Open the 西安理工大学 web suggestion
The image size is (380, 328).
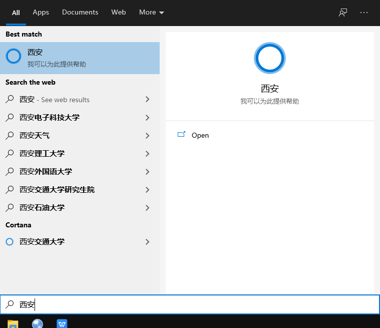(x=42, y=154)
